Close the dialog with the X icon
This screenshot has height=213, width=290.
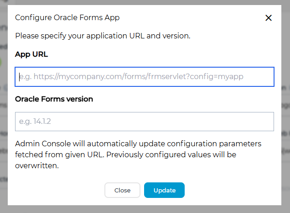269,18
